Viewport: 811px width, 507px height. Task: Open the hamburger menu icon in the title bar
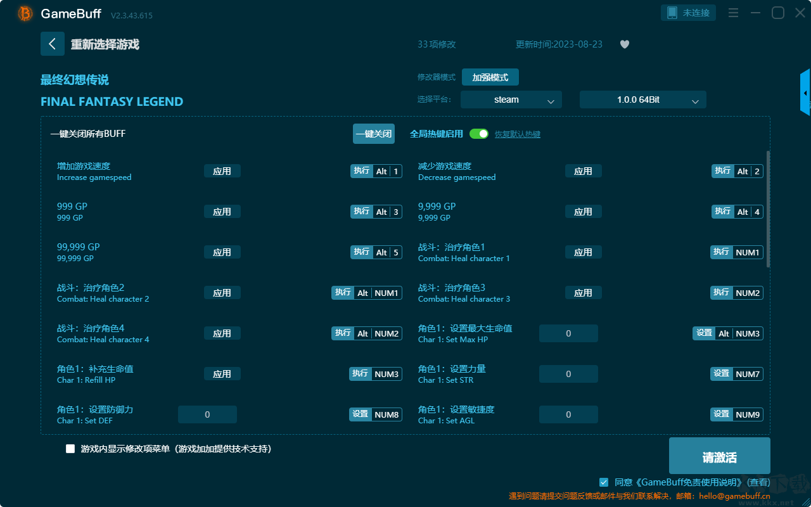coord(733,13)
